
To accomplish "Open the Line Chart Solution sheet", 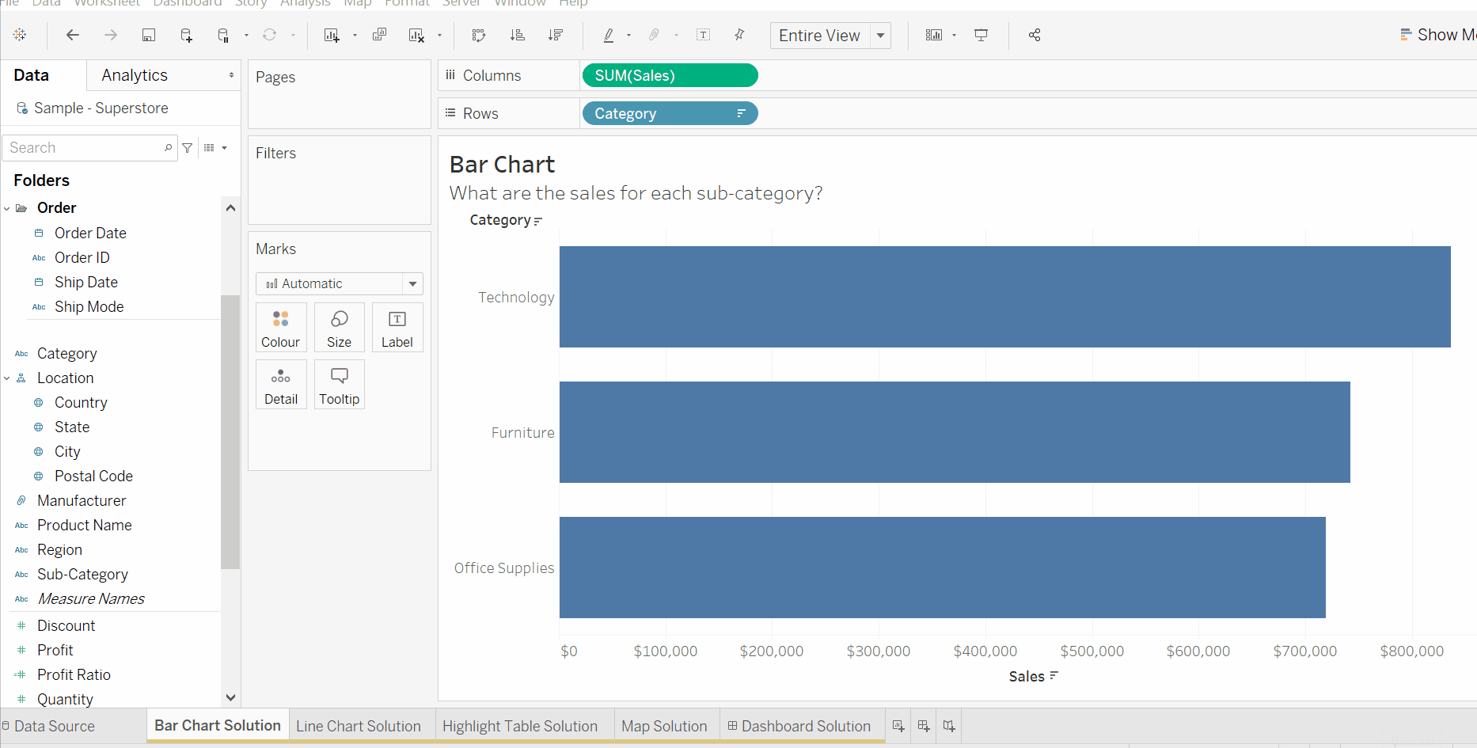I will click(x=359, y=726).
